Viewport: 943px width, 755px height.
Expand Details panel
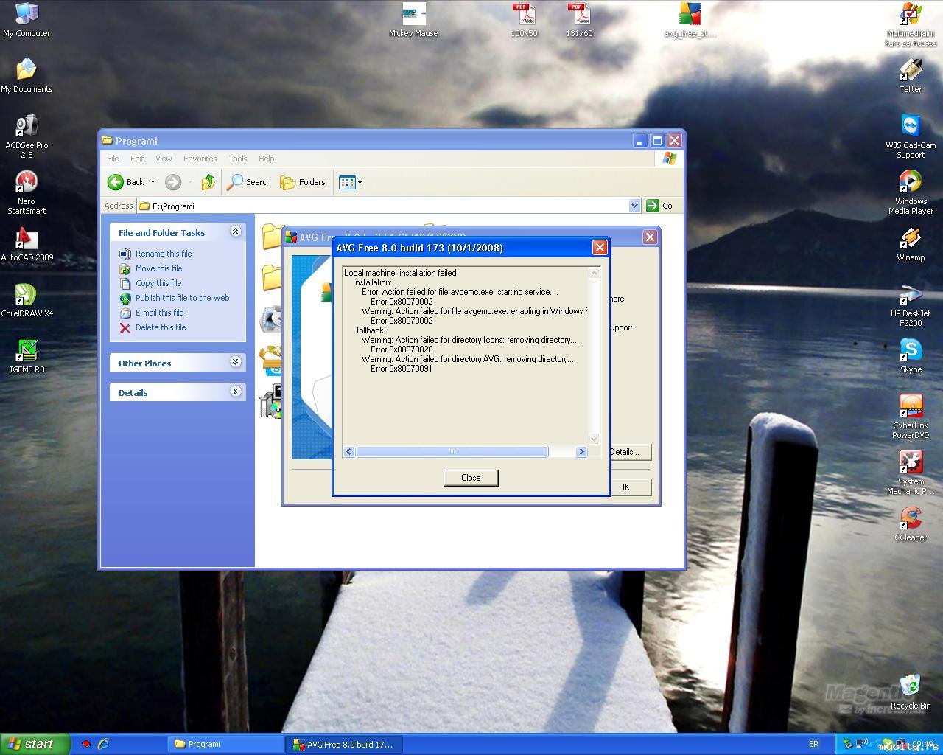tap(236, 392)
